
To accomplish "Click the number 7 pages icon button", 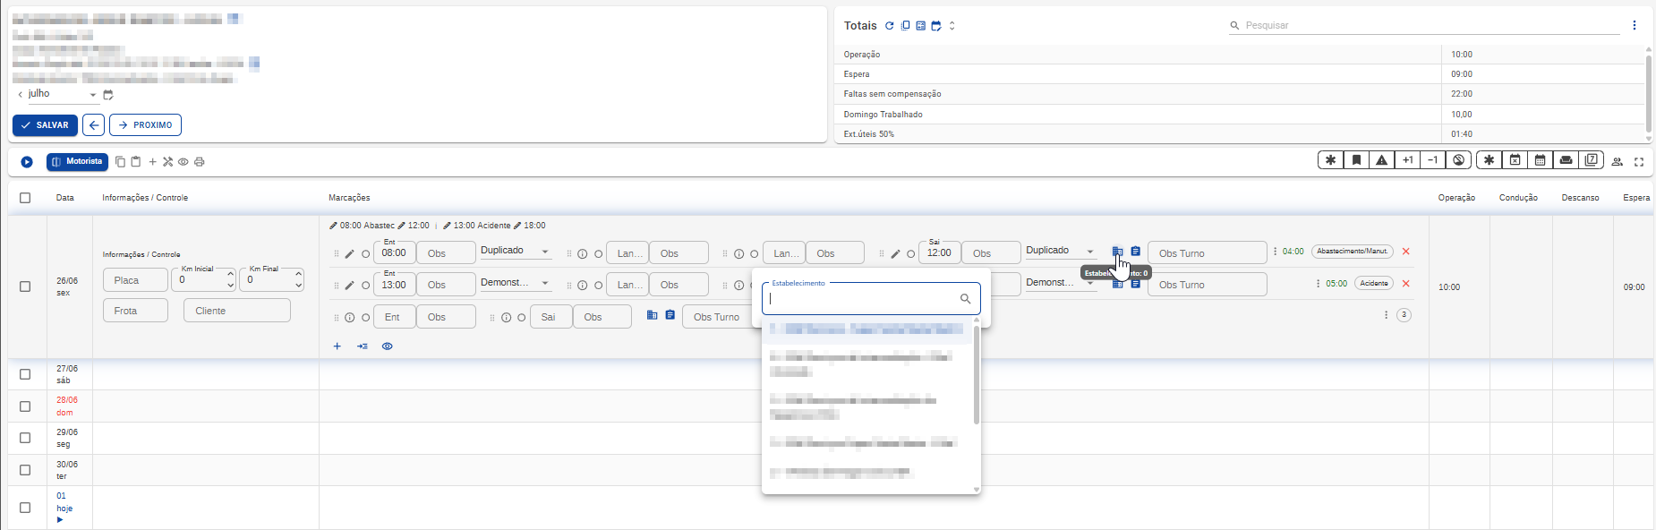I will (x=1592, y=160).
